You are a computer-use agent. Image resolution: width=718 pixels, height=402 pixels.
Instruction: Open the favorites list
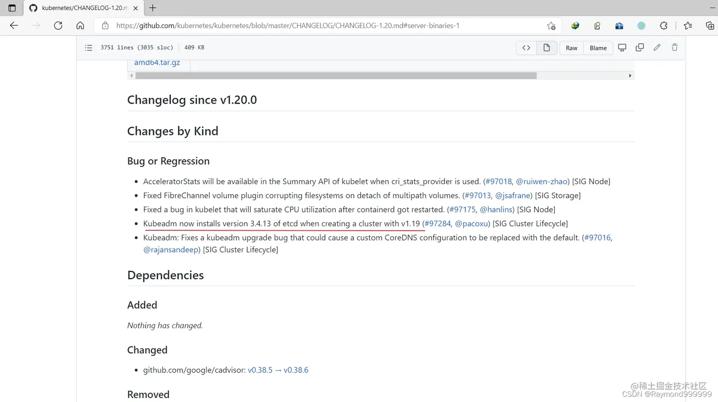click(688, 26)
